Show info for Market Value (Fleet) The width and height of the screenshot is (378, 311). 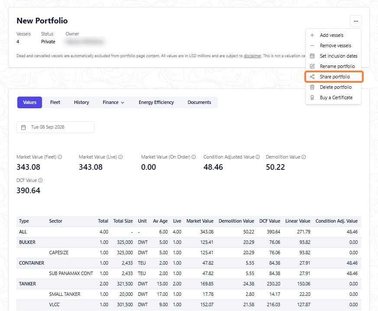(x=60, y=157)
